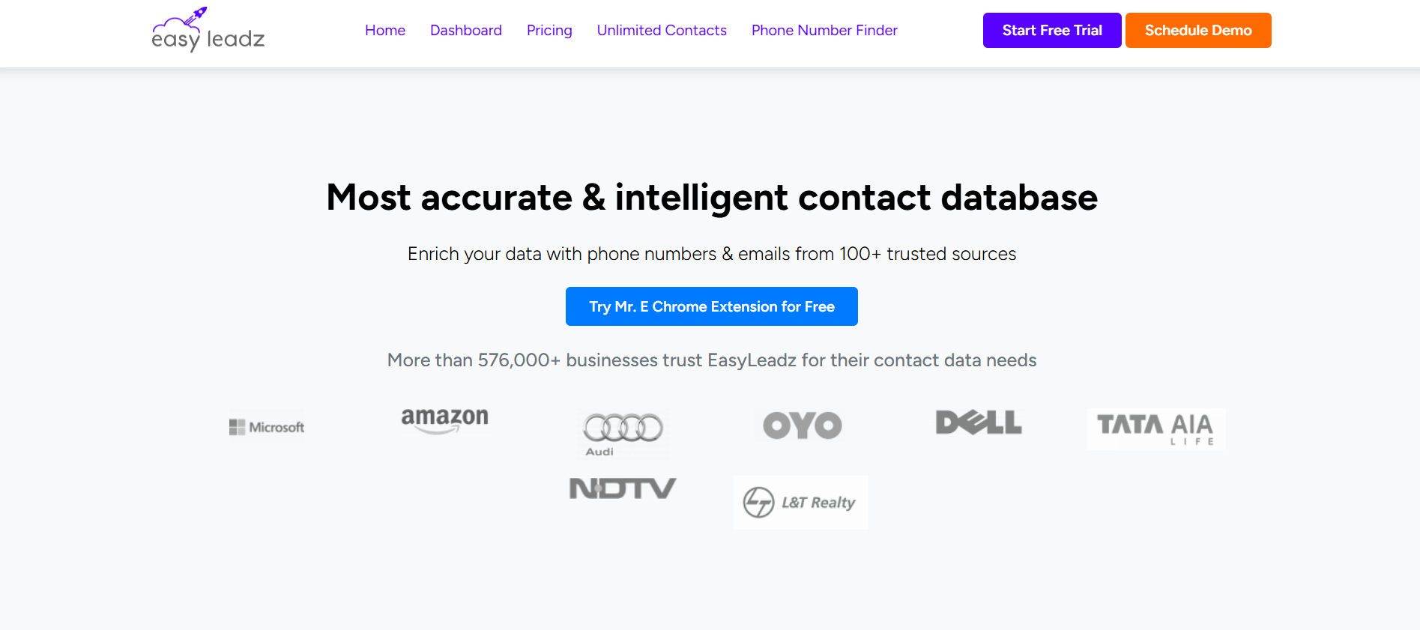Click the TATA AIA Life logo
The image size is (1420, 630).
pos(1155,428)
